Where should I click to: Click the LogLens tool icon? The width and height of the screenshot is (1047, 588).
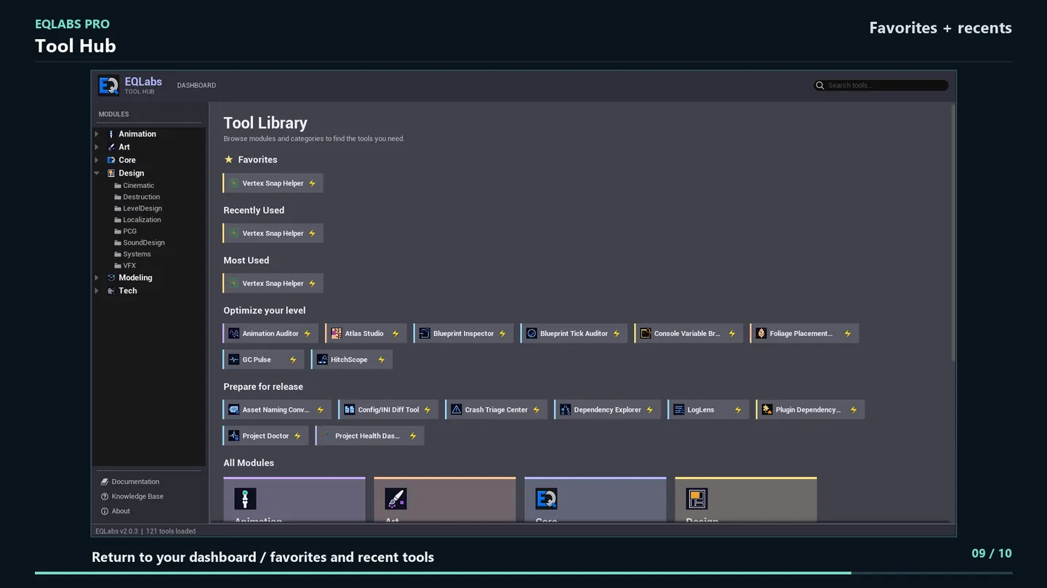point(678,409)
